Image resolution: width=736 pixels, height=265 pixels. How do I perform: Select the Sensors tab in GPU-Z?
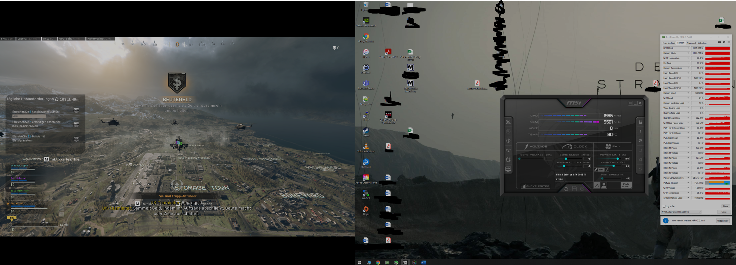point(681,43)
